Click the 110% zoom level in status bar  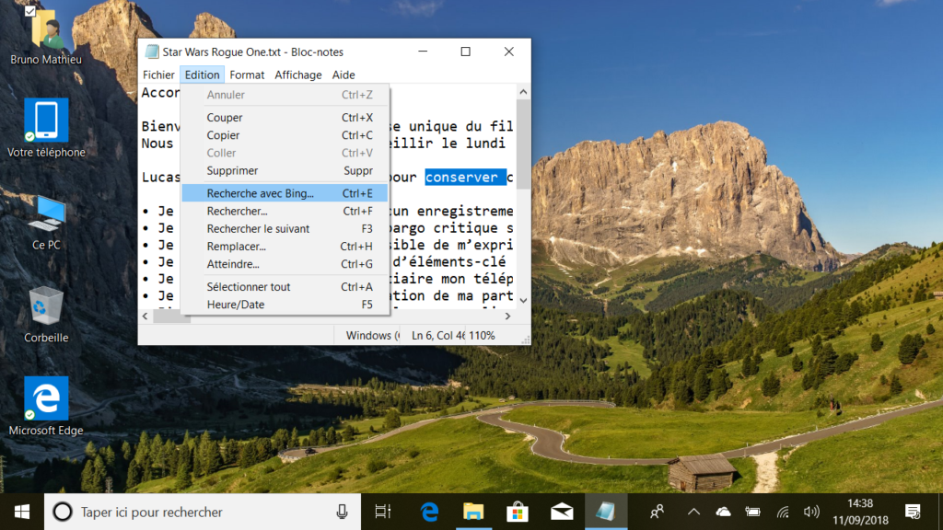[x=482, y=335]
